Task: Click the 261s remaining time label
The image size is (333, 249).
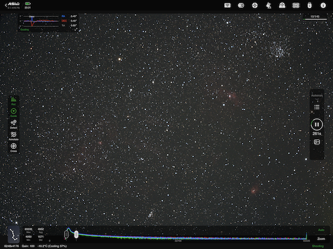Action: click(317, 134)
